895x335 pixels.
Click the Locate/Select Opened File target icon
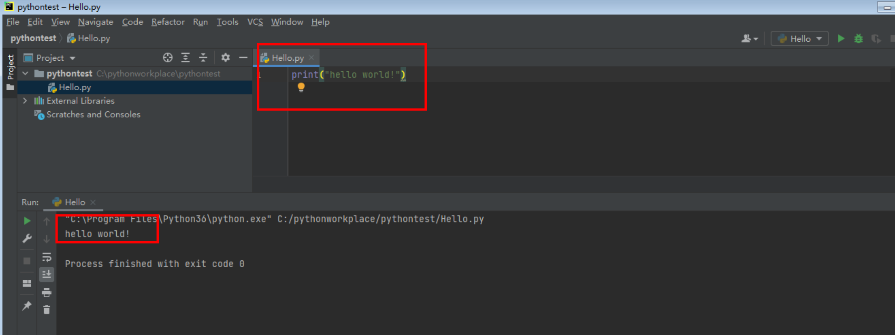(168, 58)
